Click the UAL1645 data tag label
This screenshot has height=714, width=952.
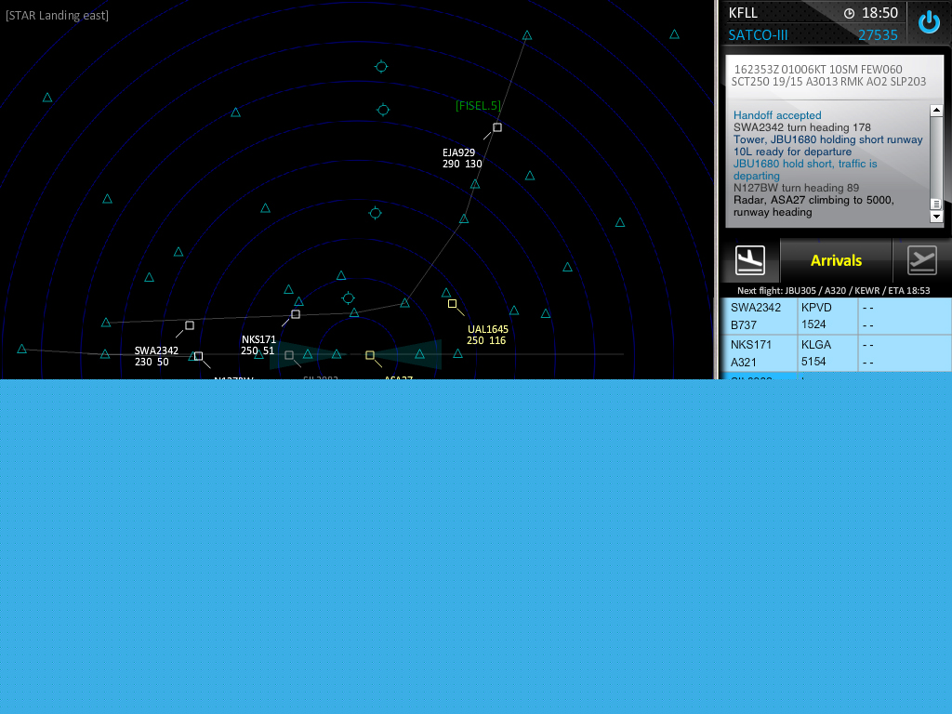(487, 335)
